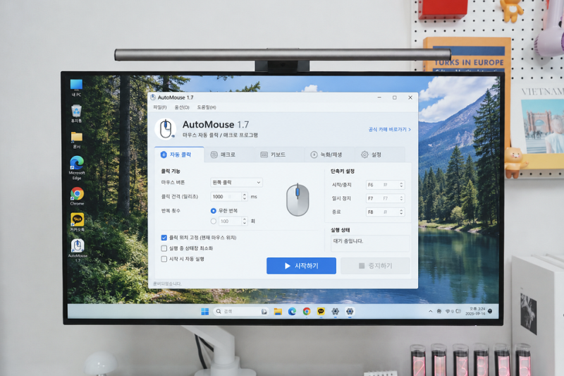
Task: Click the 단축키 설정 heading
Action: (x=343, y=171)
